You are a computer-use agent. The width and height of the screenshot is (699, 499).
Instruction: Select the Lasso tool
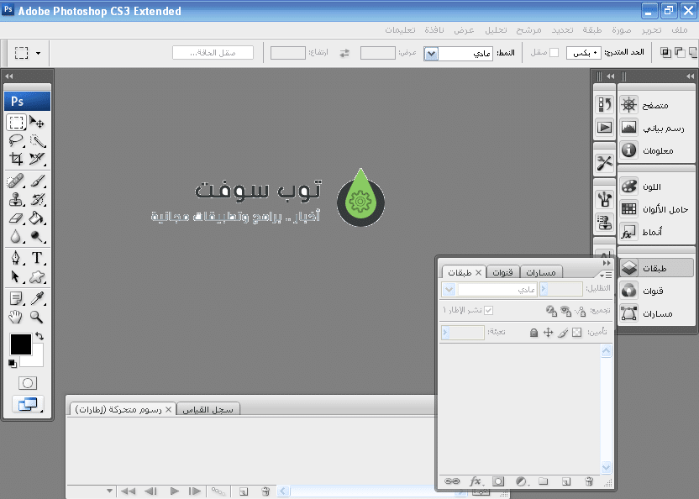pos(16,141)
